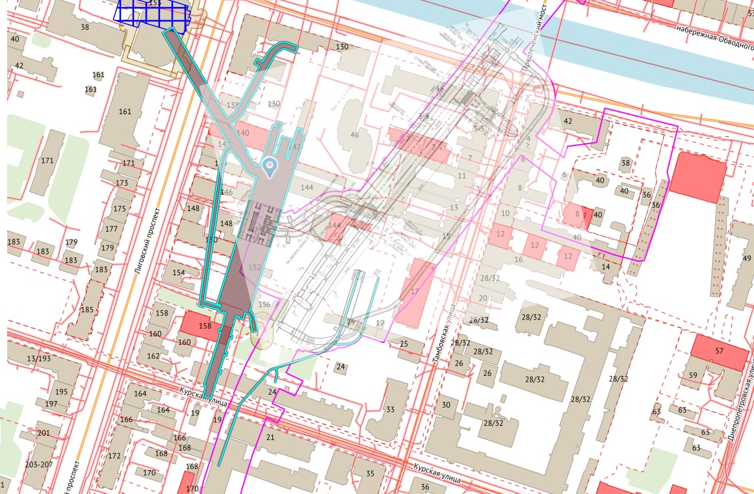This screenshot has width=754, height=494.
Task: Click the red building labeled 57
Action: (719, 351)
